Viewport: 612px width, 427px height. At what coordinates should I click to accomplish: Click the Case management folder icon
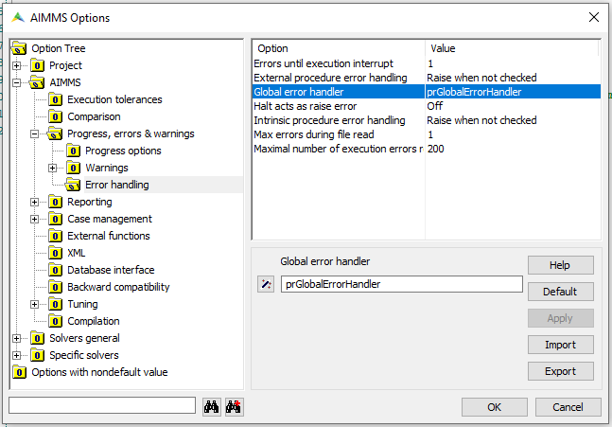(55, 219)
